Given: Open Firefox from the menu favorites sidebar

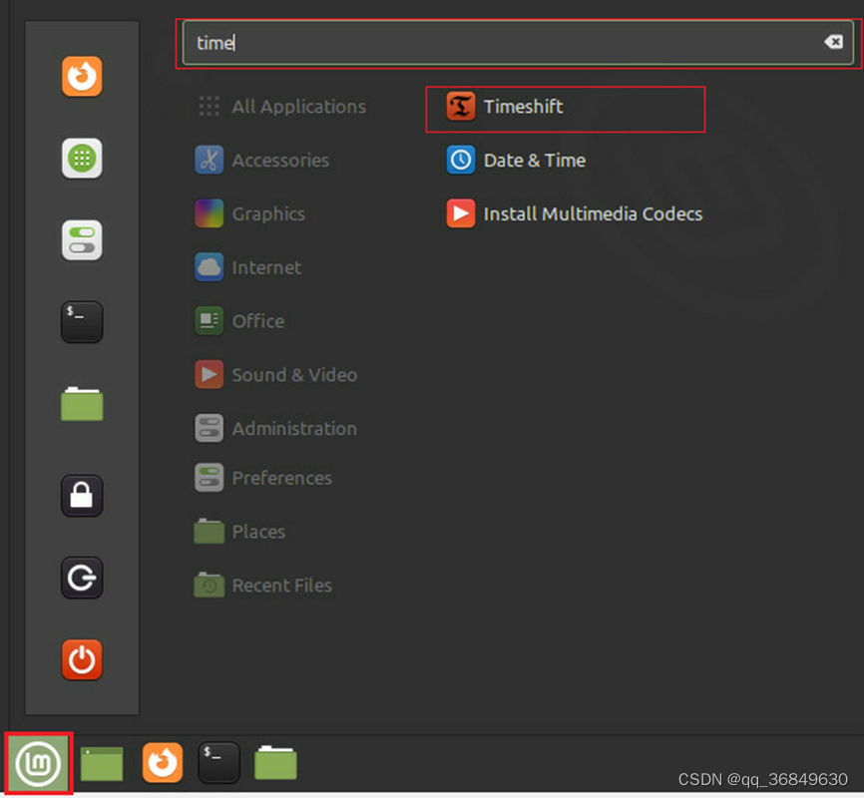Looking at the screenshot, I should tap(82, 76).
